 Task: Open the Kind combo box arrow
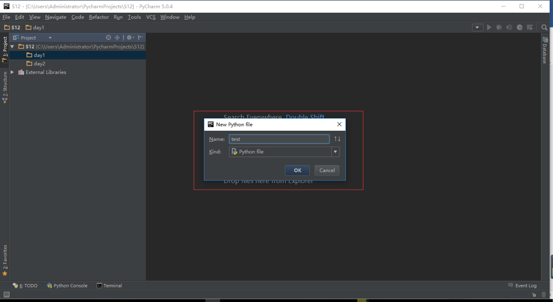335,151
